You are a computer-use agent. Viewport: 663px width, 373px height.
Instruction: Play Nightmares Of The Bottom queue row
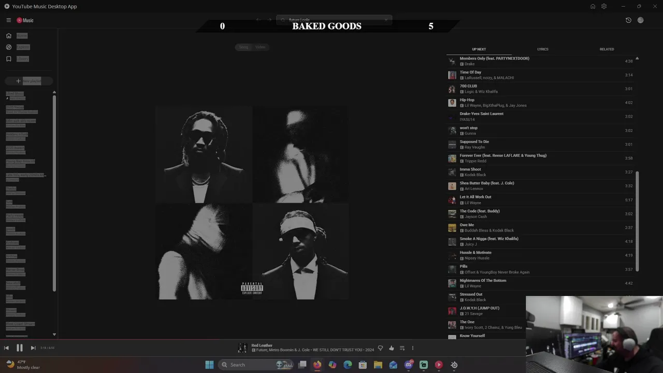coord(541,283)
